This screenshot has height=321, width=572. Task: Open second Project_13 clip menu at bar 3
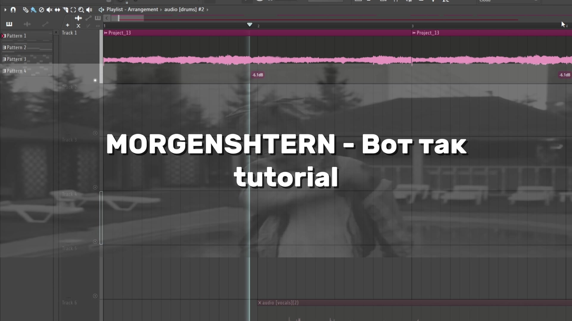tap(414, 33)
